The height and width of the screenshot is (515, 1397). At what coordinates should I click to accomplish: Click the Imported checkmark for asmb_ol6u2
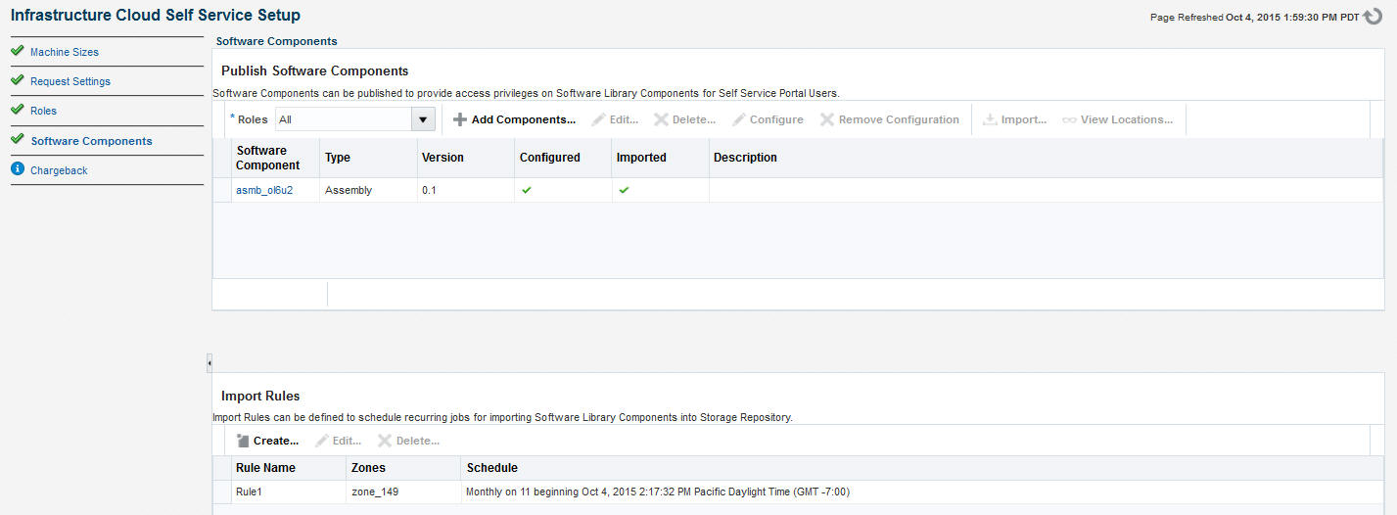(x=624, y=190)
